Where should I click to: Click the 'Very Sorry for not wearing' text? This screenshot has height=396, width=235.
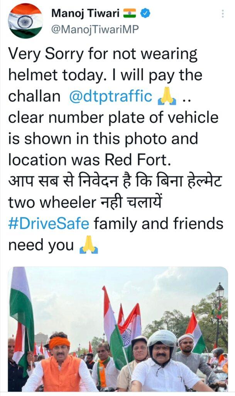click(103, 54)
